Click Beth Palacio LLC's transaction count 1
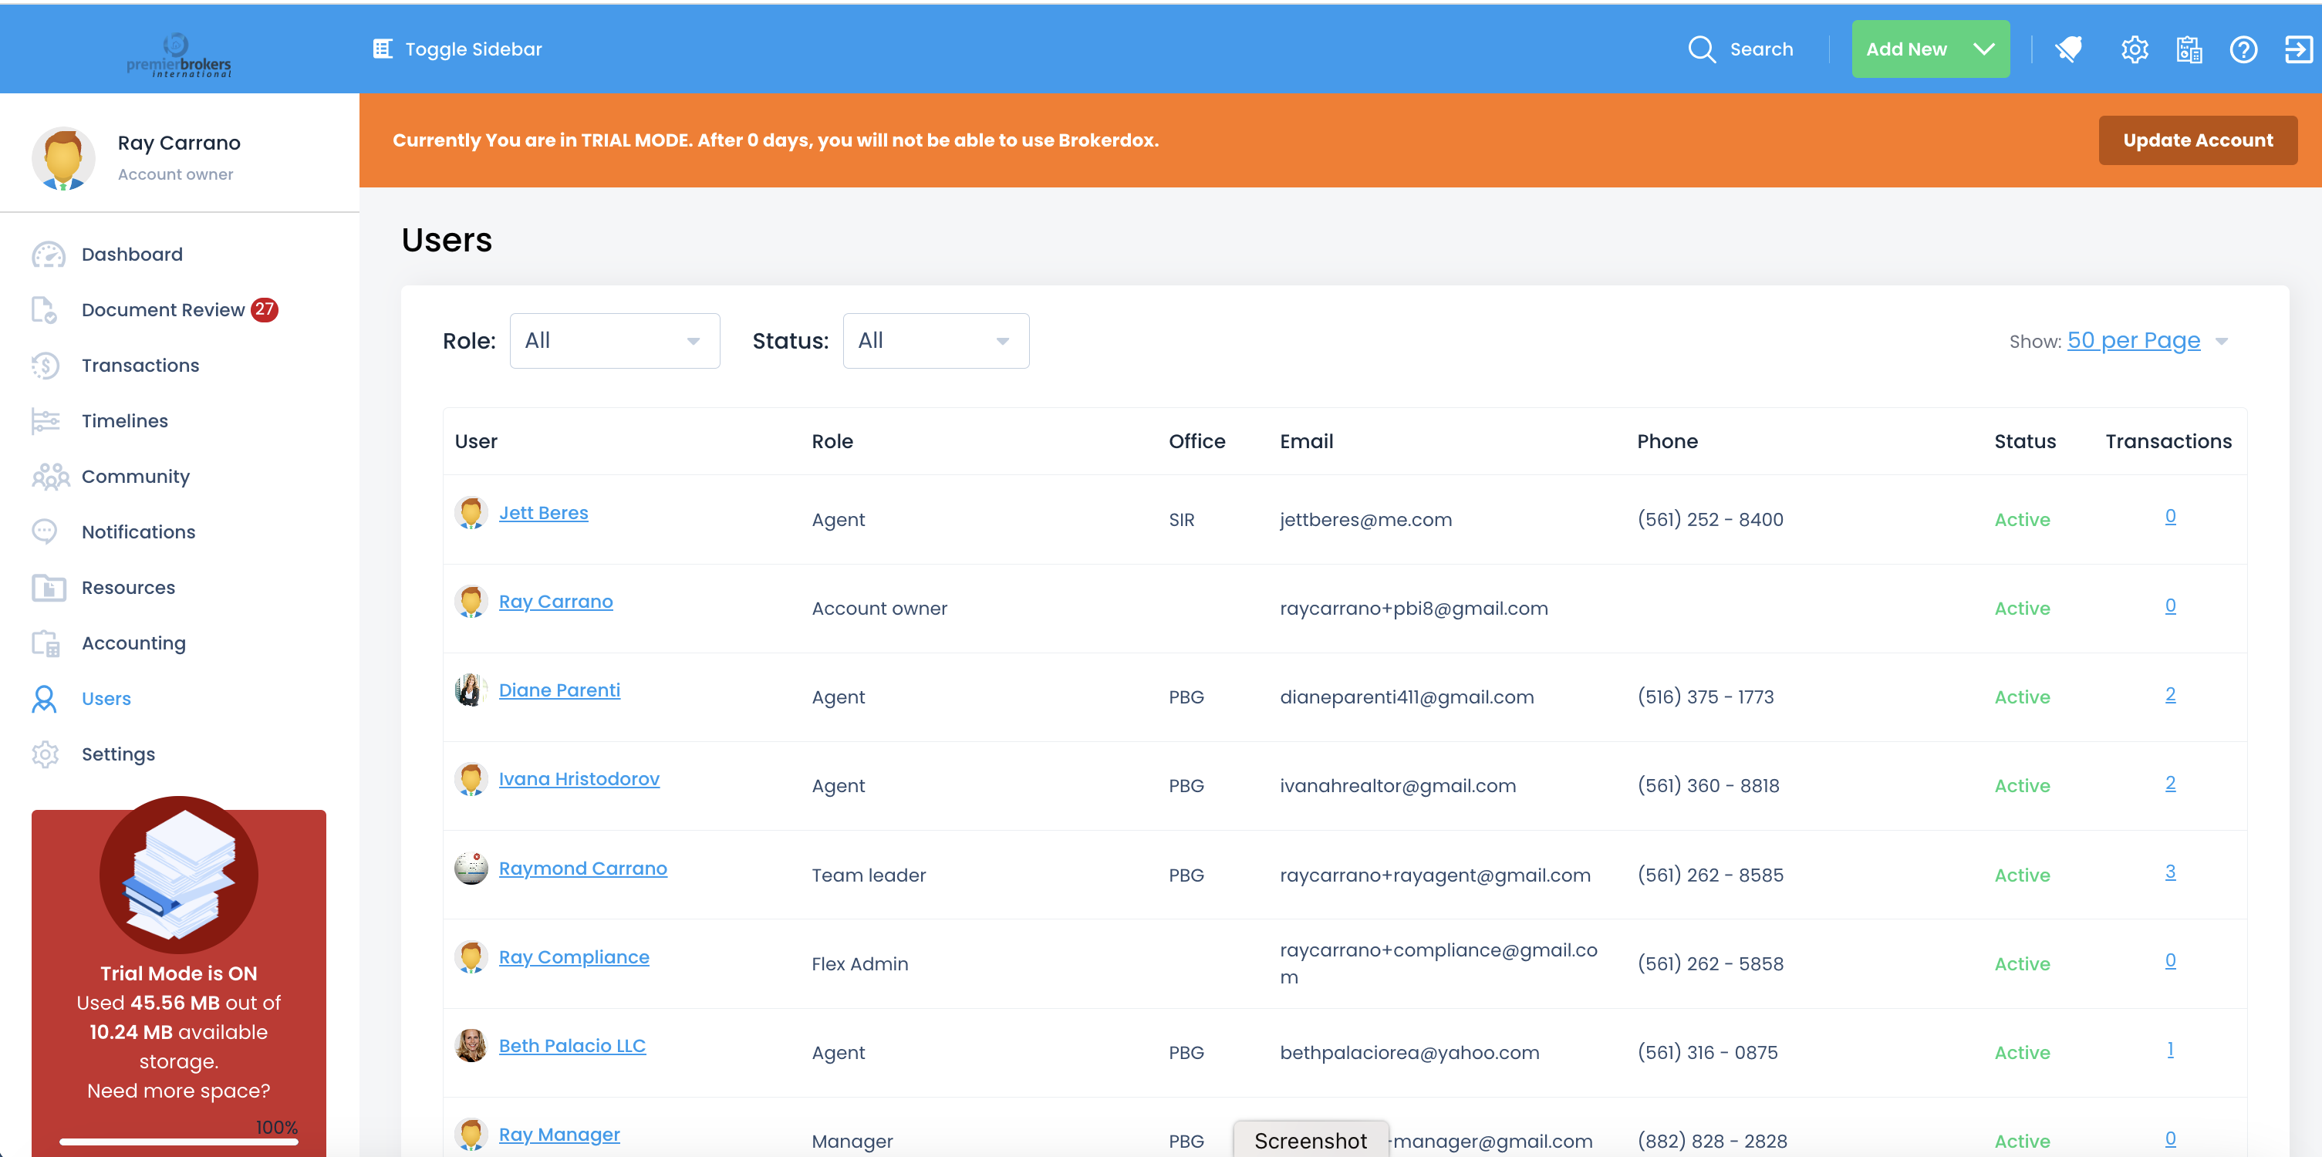This screenshot has height=1157, width=2322. click(2170, 1050)
